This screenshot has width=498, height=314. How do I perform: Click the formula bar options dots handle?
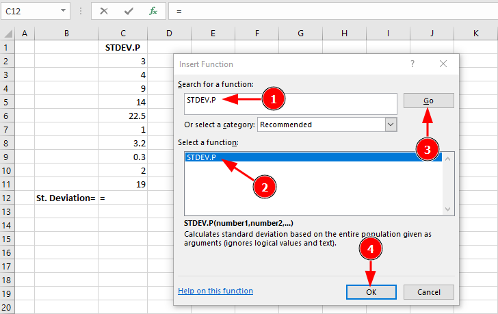pyautogui.click(x=81, y=11)
